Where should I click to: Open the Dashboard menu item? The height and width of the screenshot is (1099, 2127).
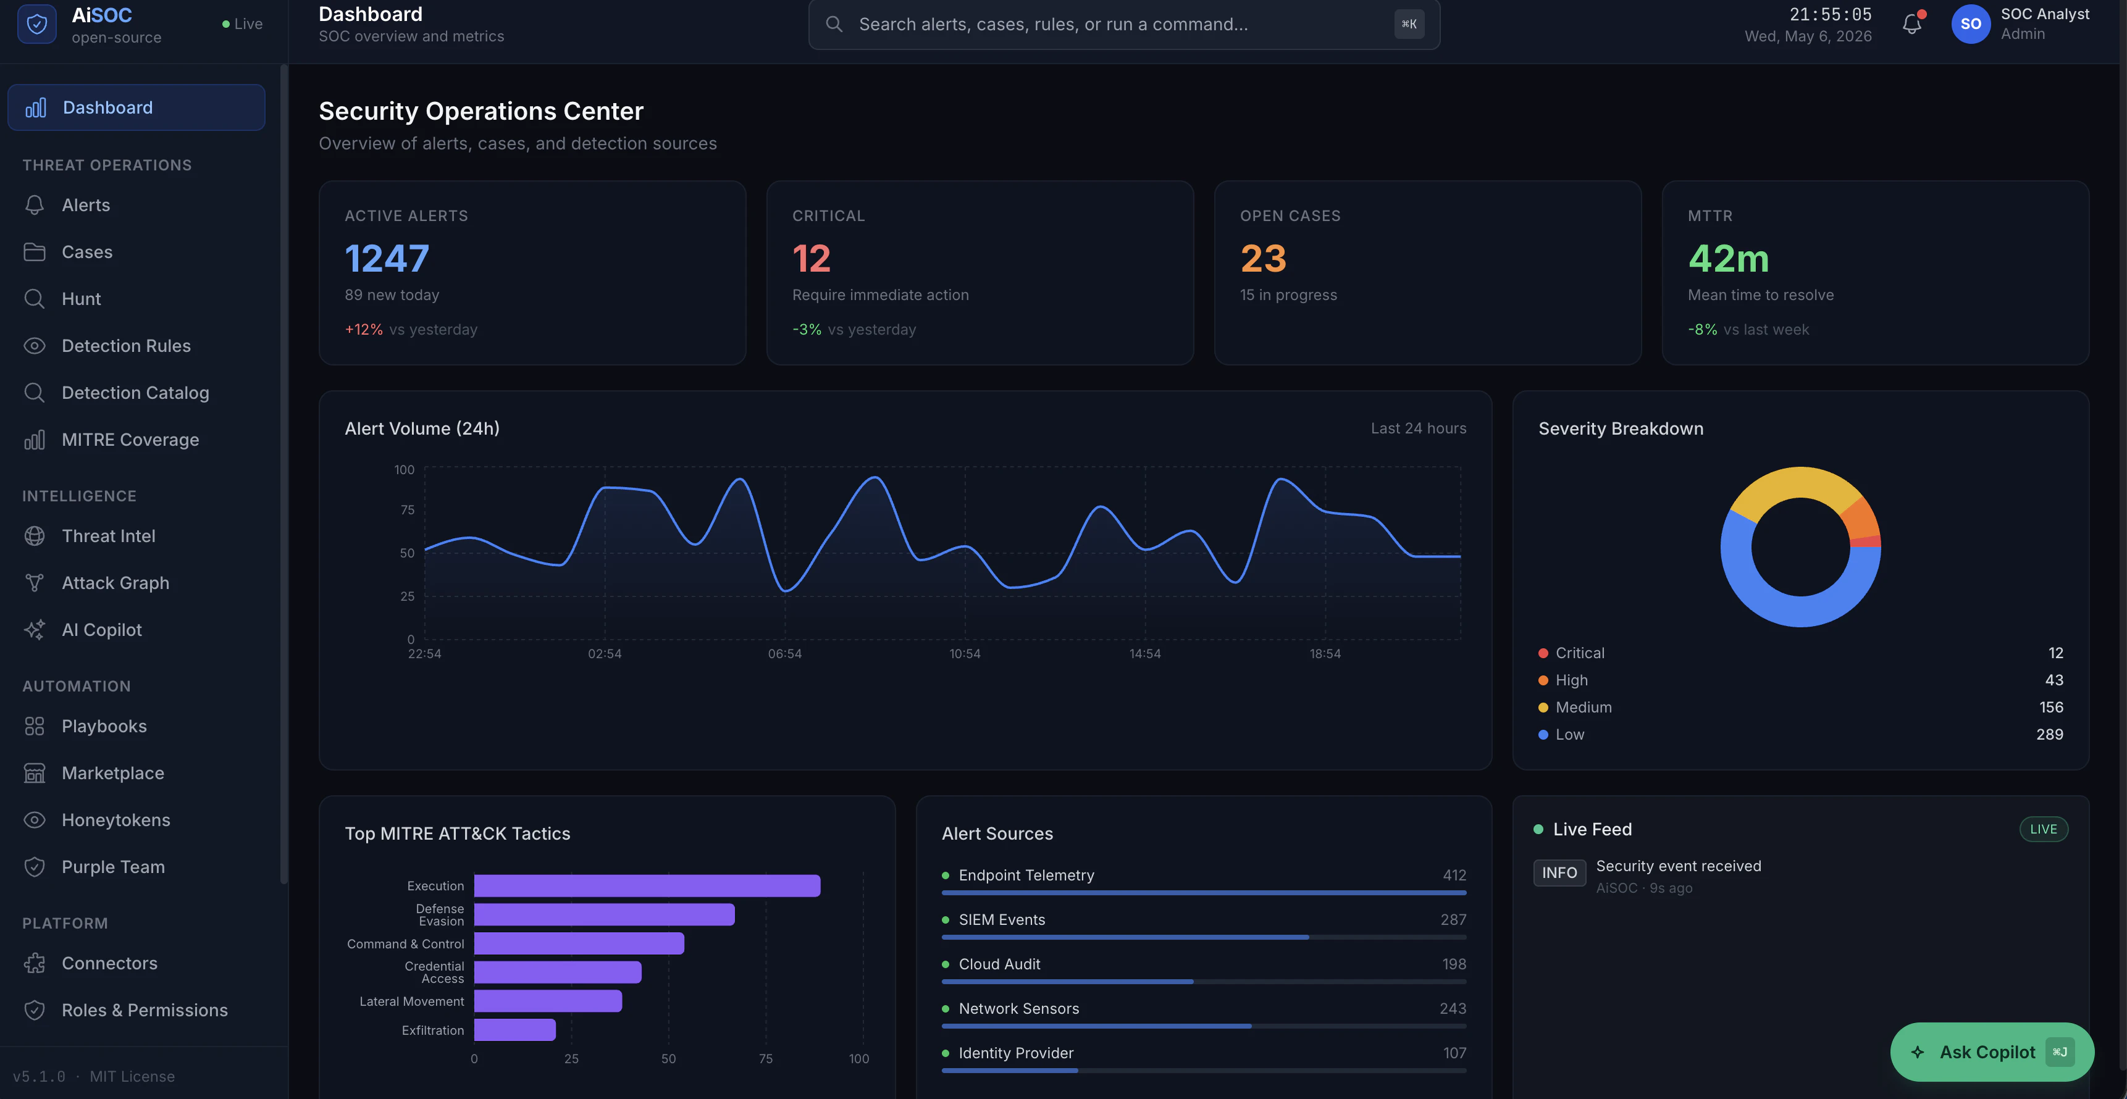[x=136, y=107]
